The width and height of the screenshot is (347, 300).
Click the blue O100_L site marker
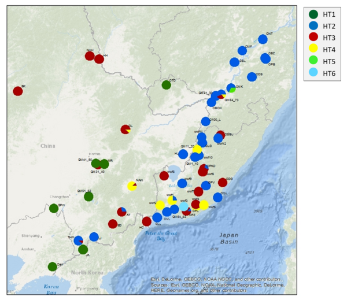[x=205, y=121]
